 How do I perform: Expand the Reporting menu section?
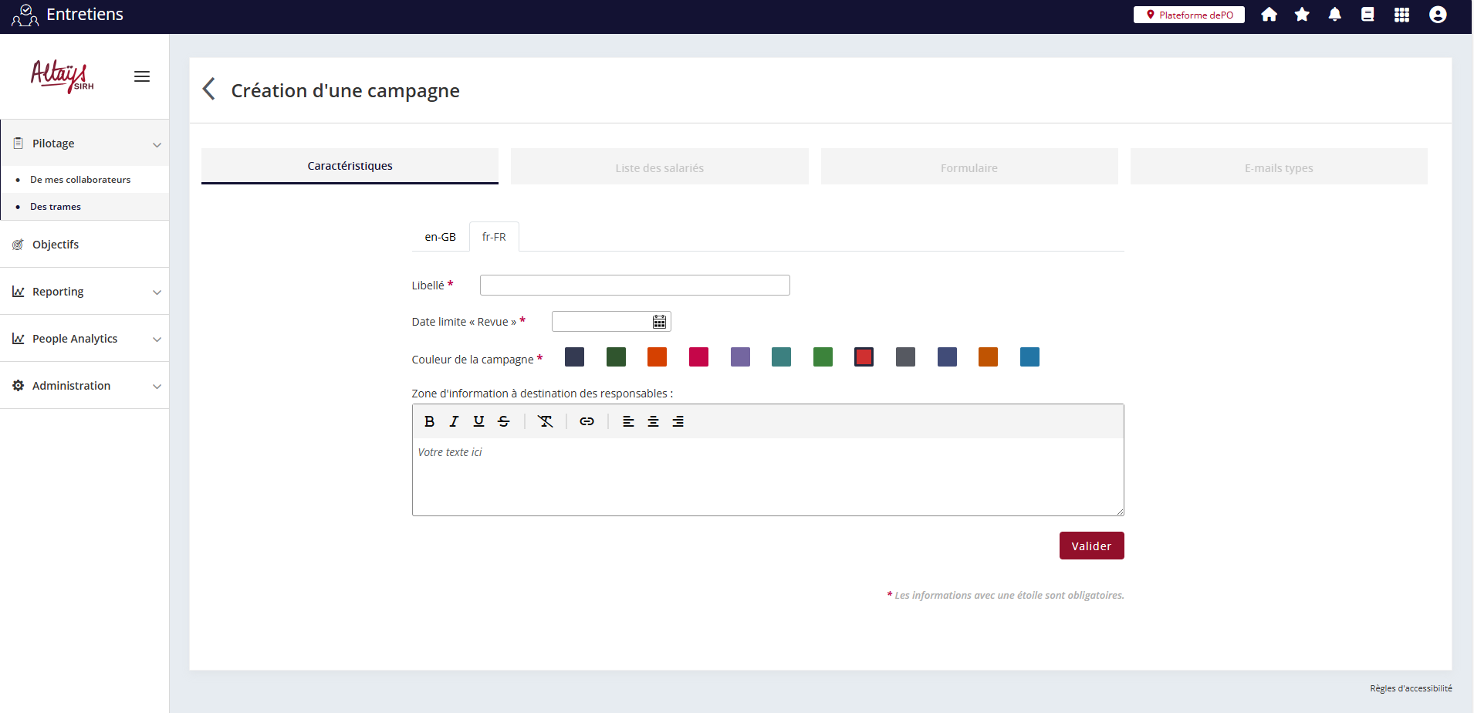[84, 292]
